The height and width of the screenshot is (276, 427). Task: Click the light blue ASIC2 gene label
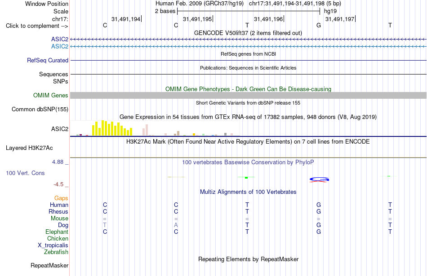(x=60, y=47)
